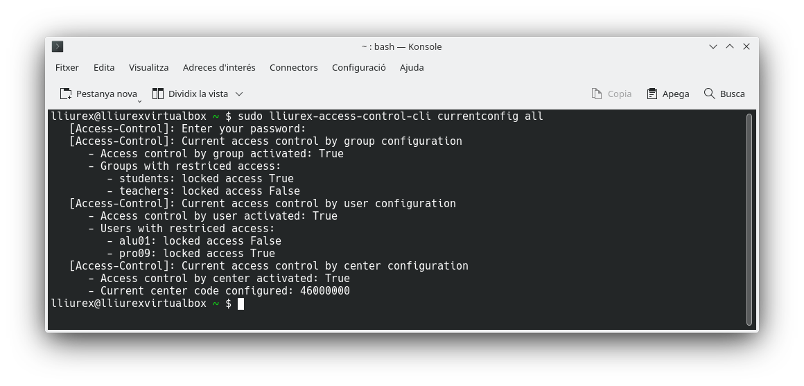Open the Edita menu

[104, 67]
